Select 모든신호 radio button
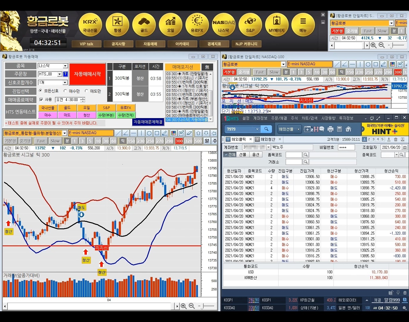This screenshot has height=322, width=409. [x=41, y=91]
